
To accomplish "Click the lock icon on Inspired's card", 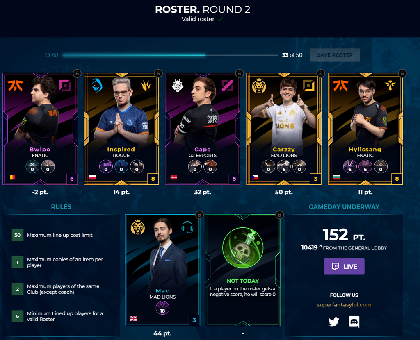I will click(158, 73).
